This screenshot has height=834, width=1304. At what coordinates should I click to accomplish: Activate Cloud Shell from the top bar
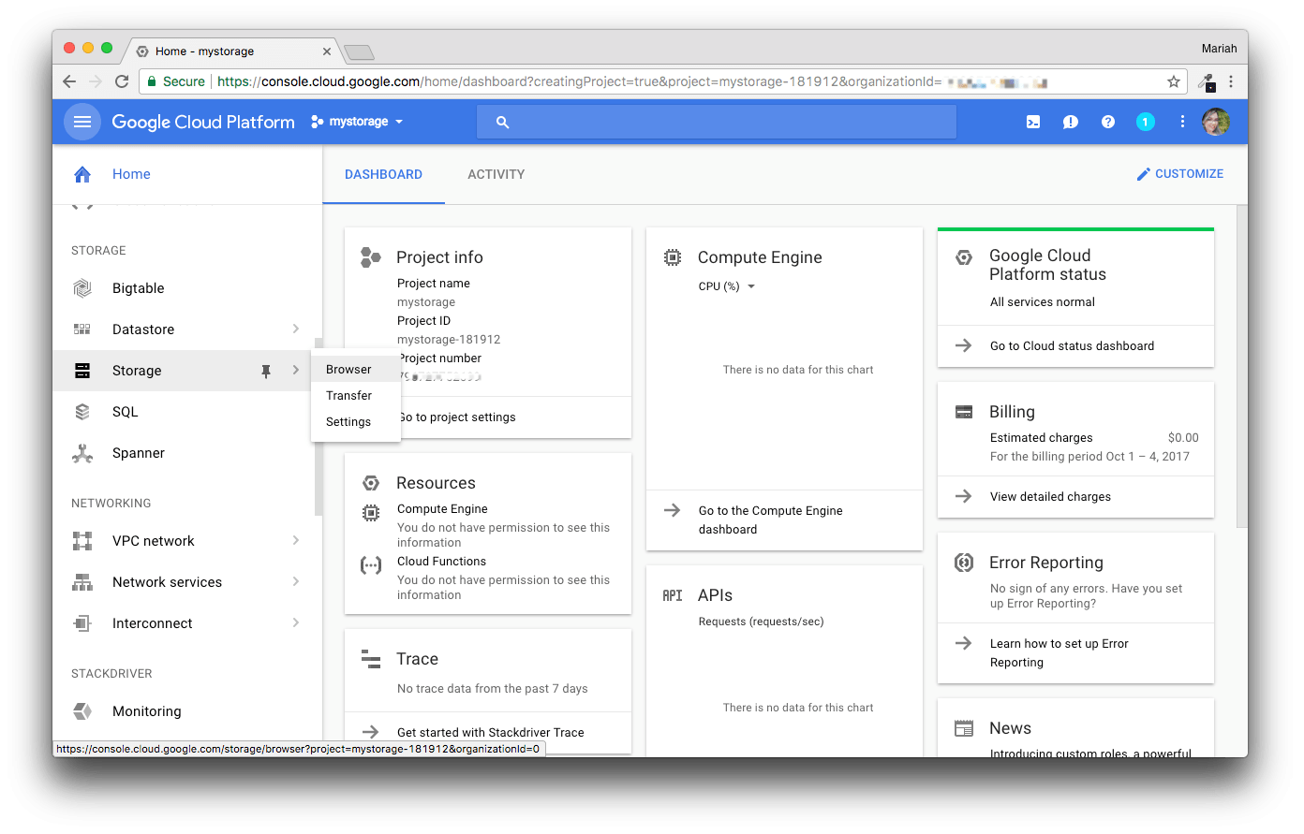pos(1032,121)
